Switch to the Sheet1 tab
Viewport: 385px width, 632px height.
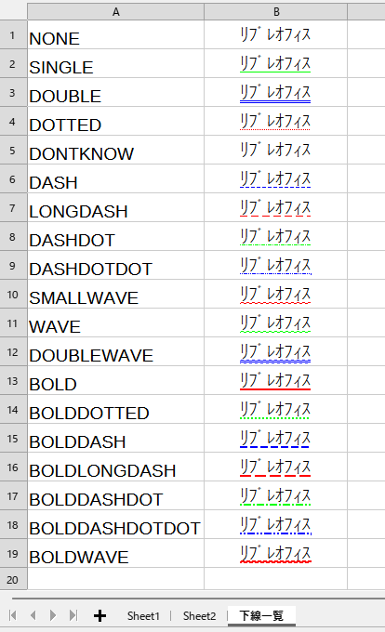(x=143, y=616)
